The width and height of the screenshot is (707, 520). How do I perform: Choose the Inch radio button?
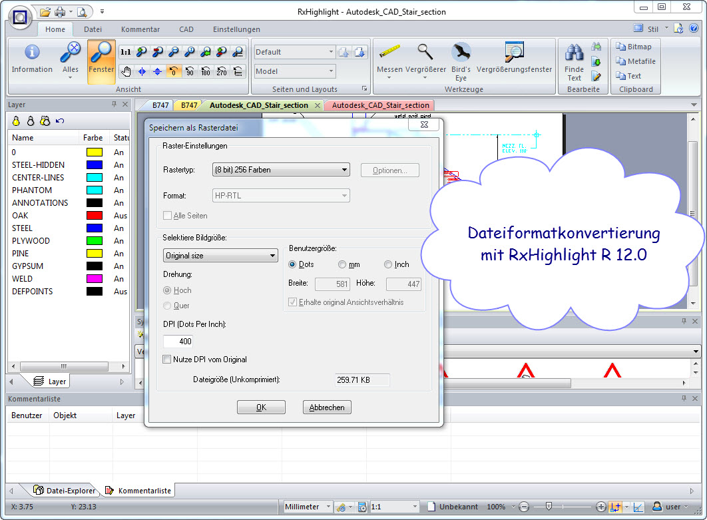coord(388,265)
